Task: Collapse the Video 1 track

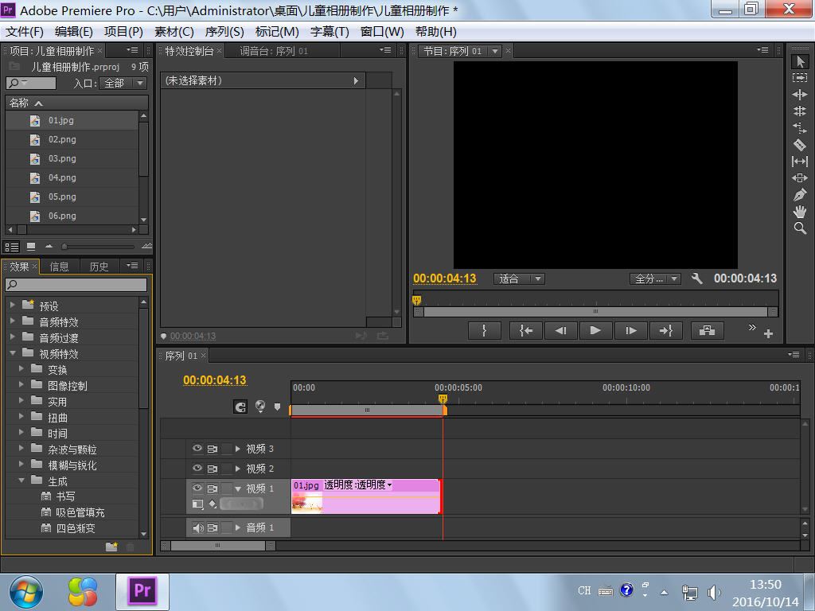Action: tap(238, 489)
